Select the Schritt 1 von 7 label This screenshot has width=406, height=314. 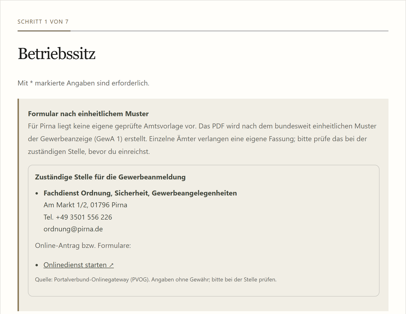pyautogui.click(x=43, y=22)
